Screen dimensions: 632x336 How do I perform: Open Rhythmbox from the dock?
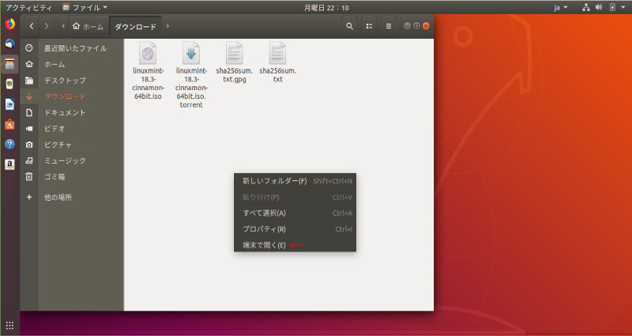[9, 84]
